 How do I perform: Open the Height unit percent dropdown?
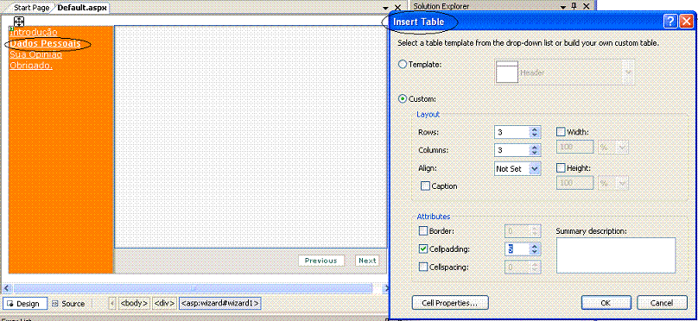tap(623, 183)
